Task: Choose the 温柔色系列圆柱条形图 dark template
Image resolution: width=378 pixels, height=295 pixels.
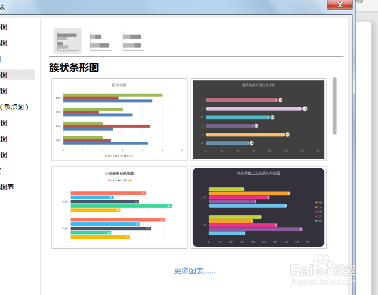Action: point(258,119)
